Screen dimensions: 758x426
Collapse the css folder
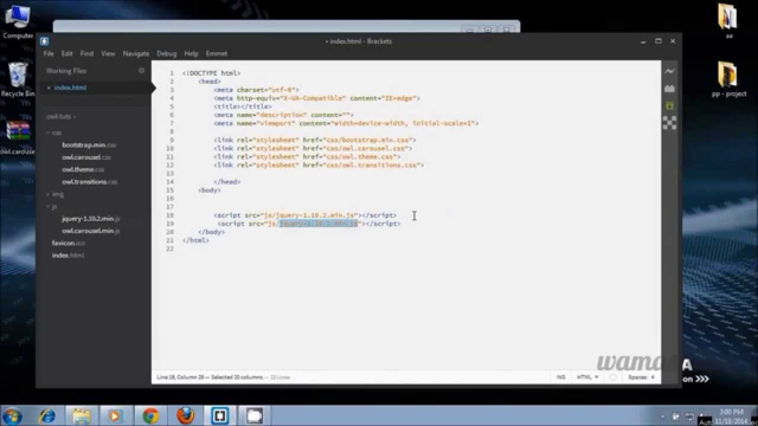(x=54, y=133)
